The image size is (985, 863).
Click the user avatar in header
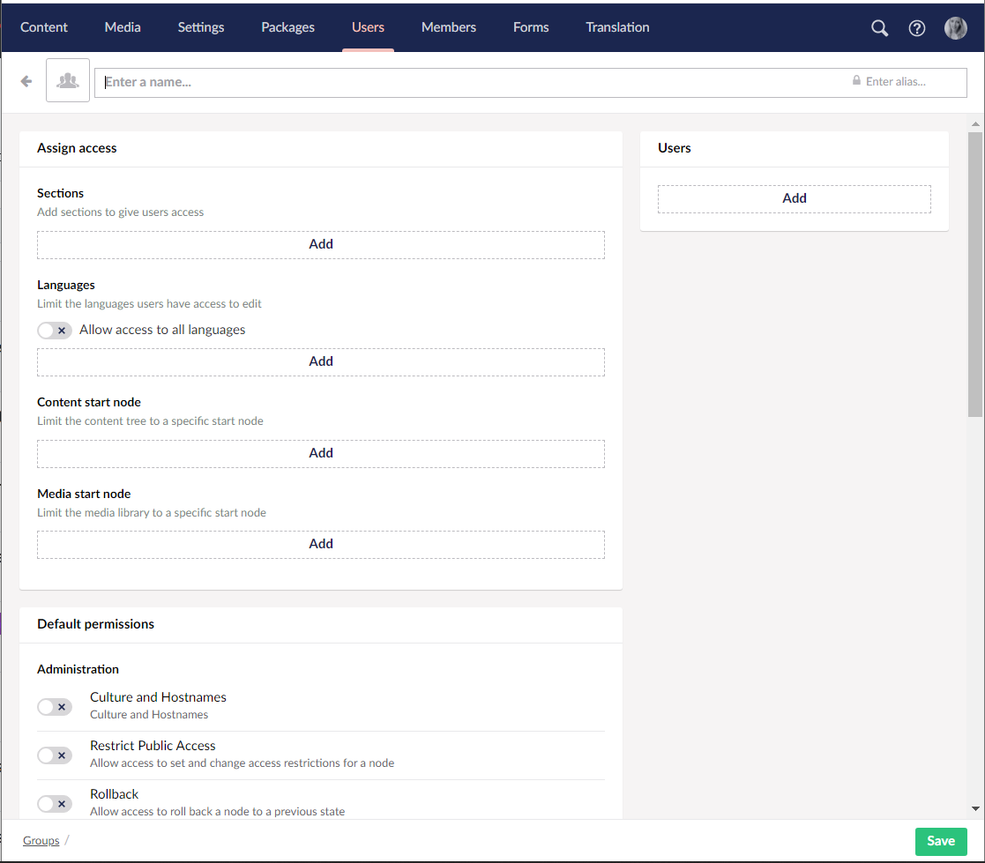[955, 28]
